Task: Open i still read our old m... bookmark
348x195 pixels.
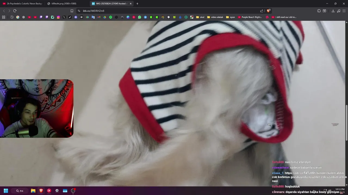Action: coord(284,17)
